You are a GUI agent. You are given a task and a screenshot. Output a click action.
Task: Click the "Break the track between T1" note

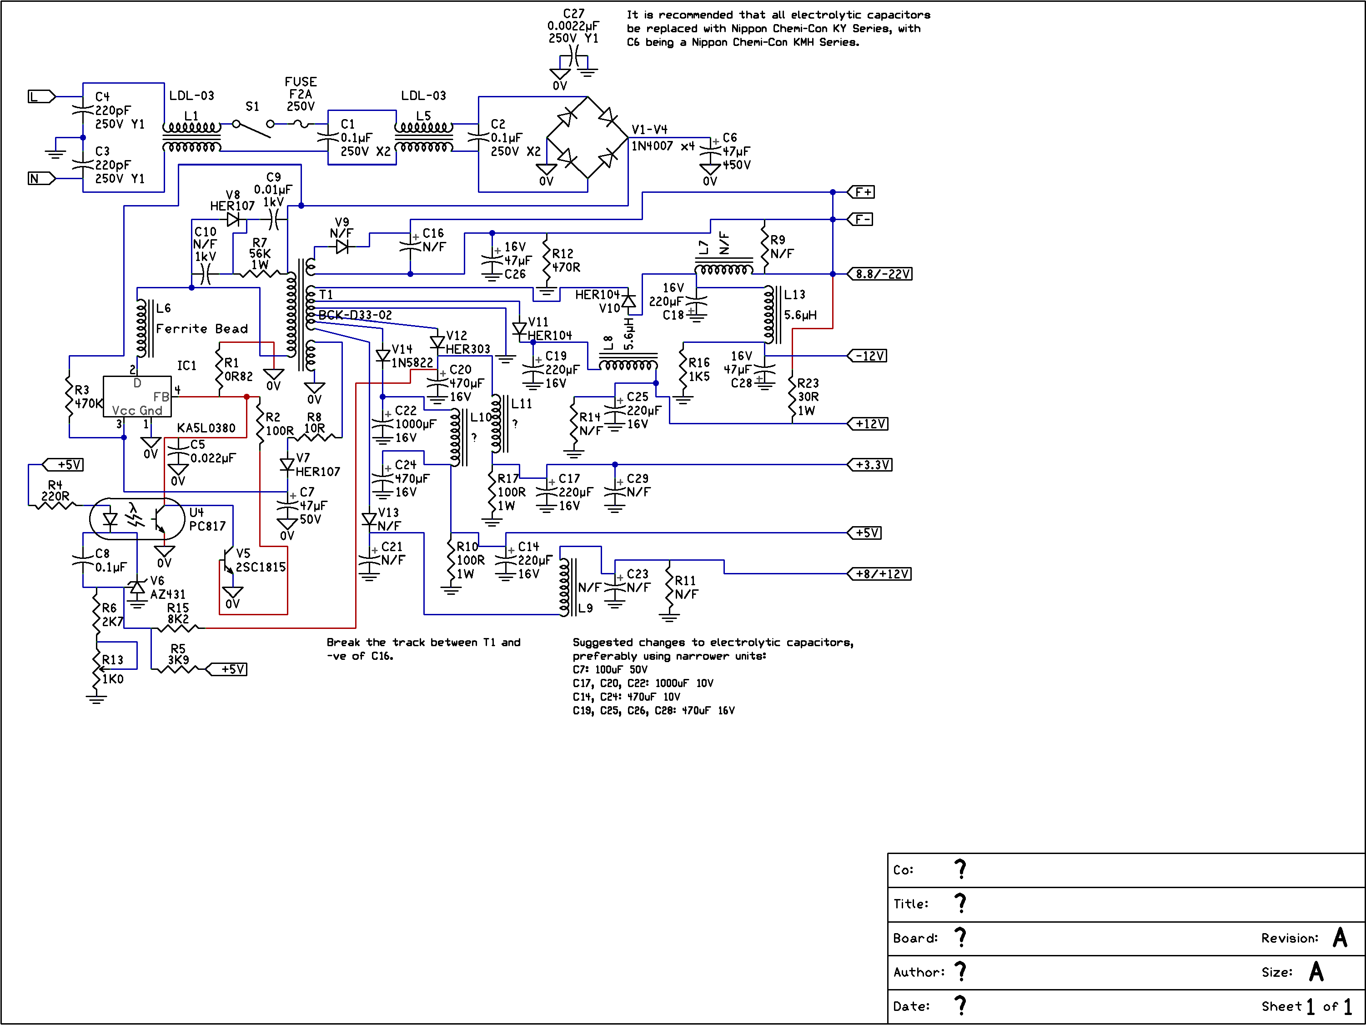(x=424, y=649)
